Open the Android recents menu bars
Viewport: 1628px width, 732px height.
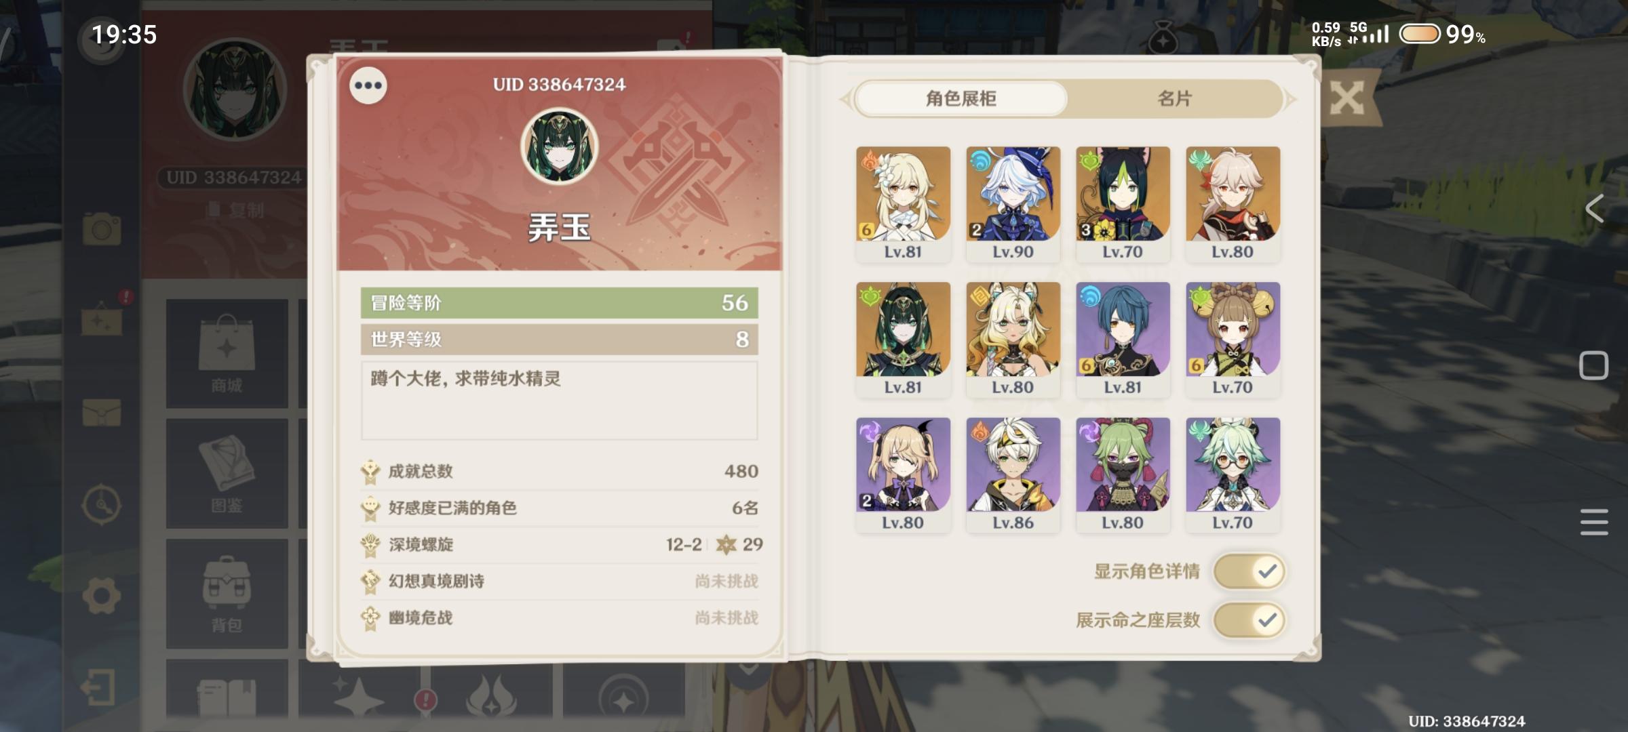tap(1593, 522)
